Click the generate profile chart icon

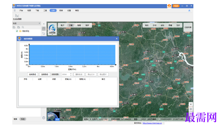17,15
